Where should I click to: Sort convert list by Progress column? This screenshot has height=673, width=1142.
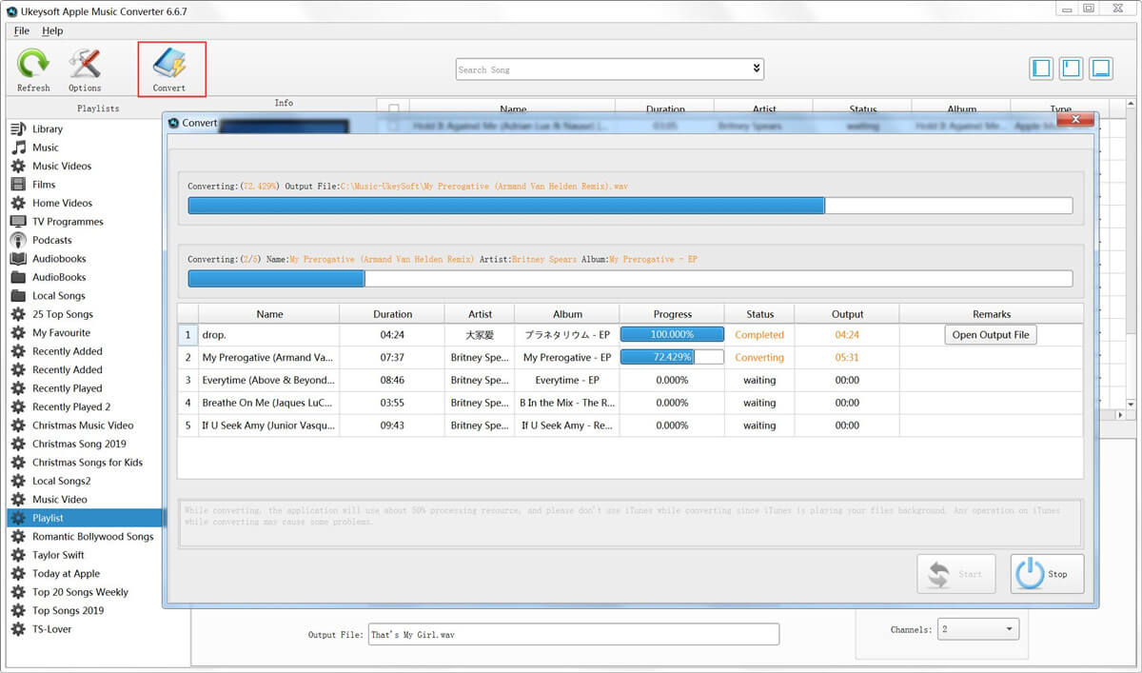pyautogui.click(x=672, y=314)
